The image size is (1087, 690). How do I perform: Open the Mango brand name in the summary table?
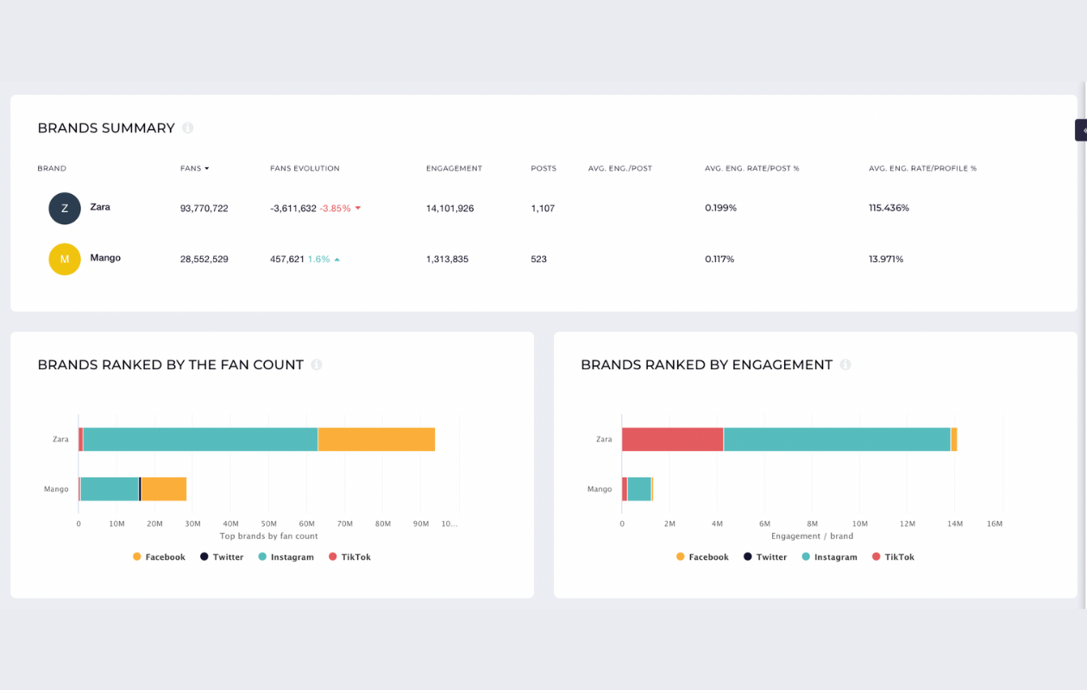point(105,258)
